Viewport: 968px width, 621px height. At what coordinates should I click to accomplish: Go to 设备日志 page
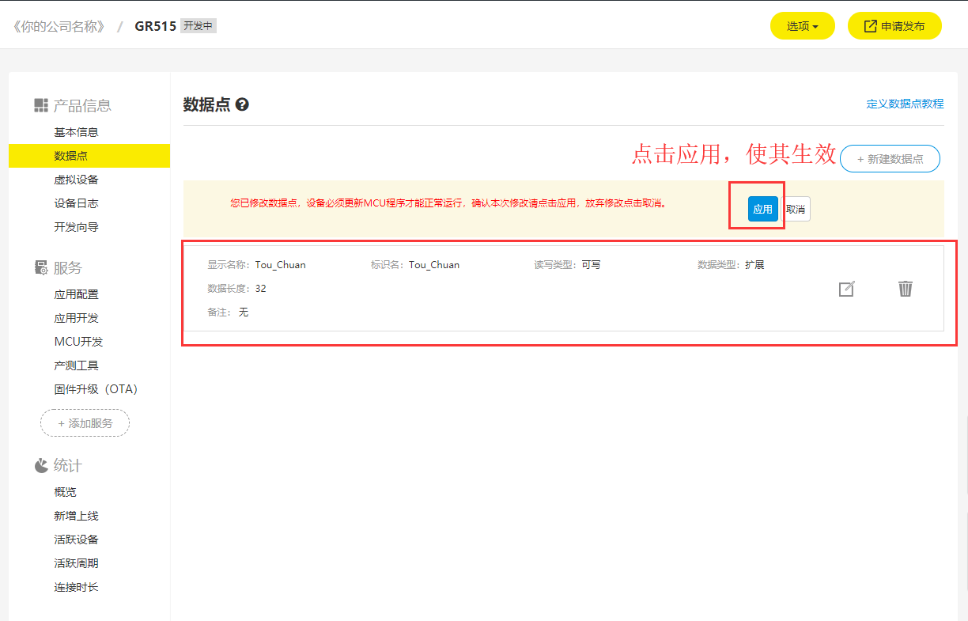76,203
